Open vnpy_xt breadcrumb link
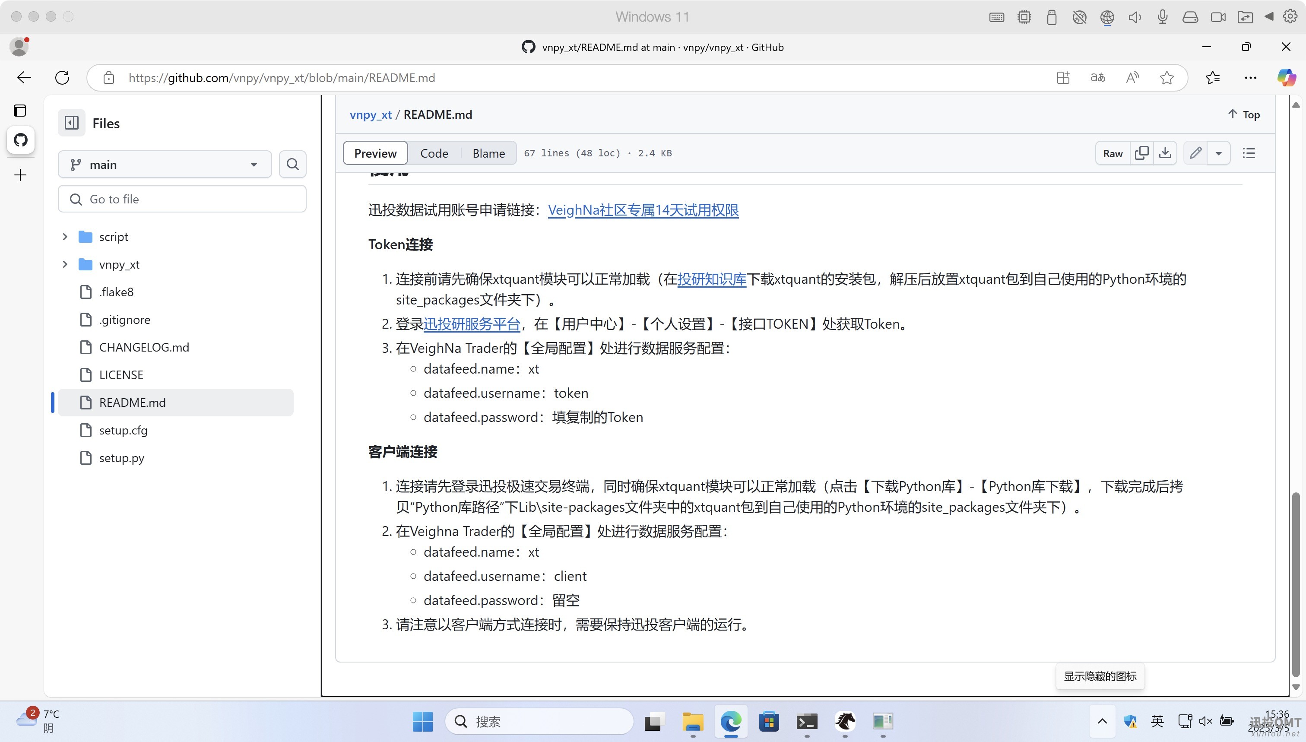 (x=371, y=114)
